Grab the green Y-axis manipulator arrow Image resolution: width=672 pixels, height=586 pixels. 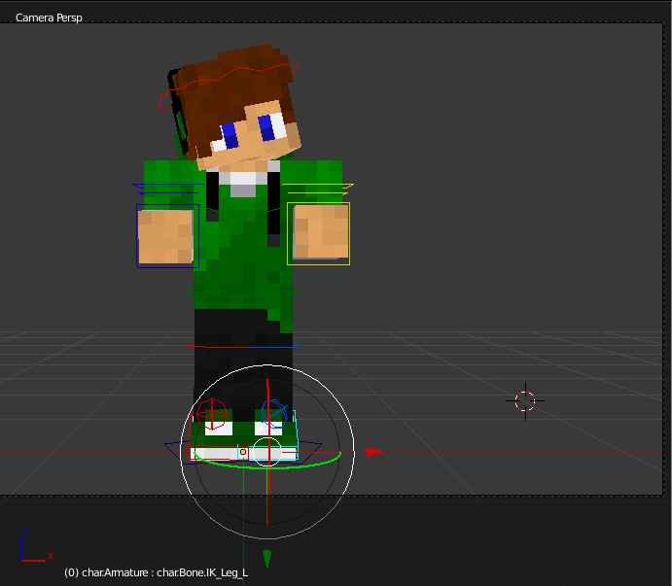click(x=267, y=559)
